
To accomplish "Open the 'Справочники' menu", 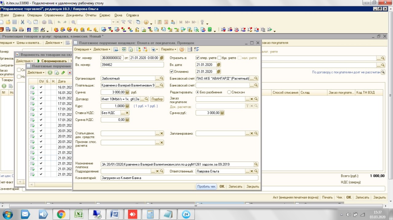I will tap(54, 15).
